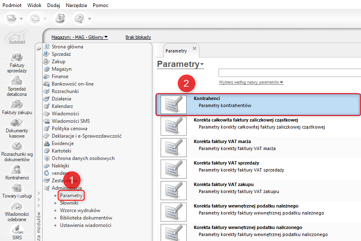
Task: Open dropdown arrow beside the back button
Action: click(x=21, y=19)
